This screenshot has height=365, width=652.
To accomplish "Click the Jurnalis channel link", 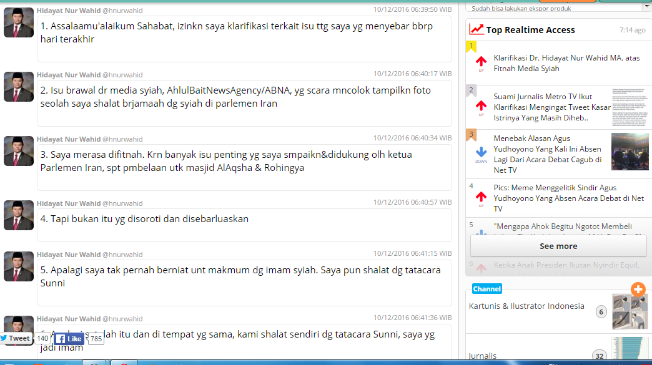I will click(483, 356).
